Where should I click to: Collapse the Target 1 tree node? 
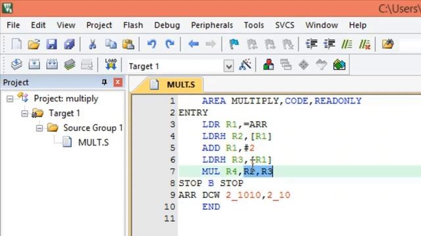(x=24, y=113)
